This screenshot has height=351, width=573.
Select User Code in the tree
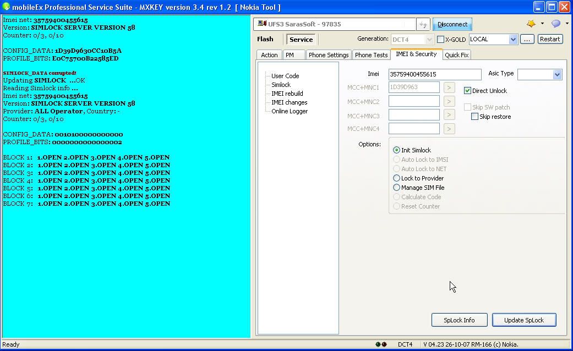pos(285,76)
